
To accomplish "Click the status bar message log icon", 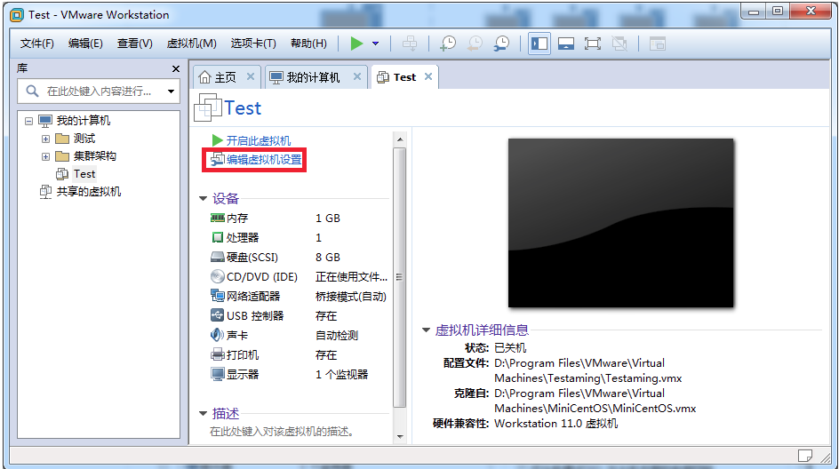I will (x=804, y=456).
